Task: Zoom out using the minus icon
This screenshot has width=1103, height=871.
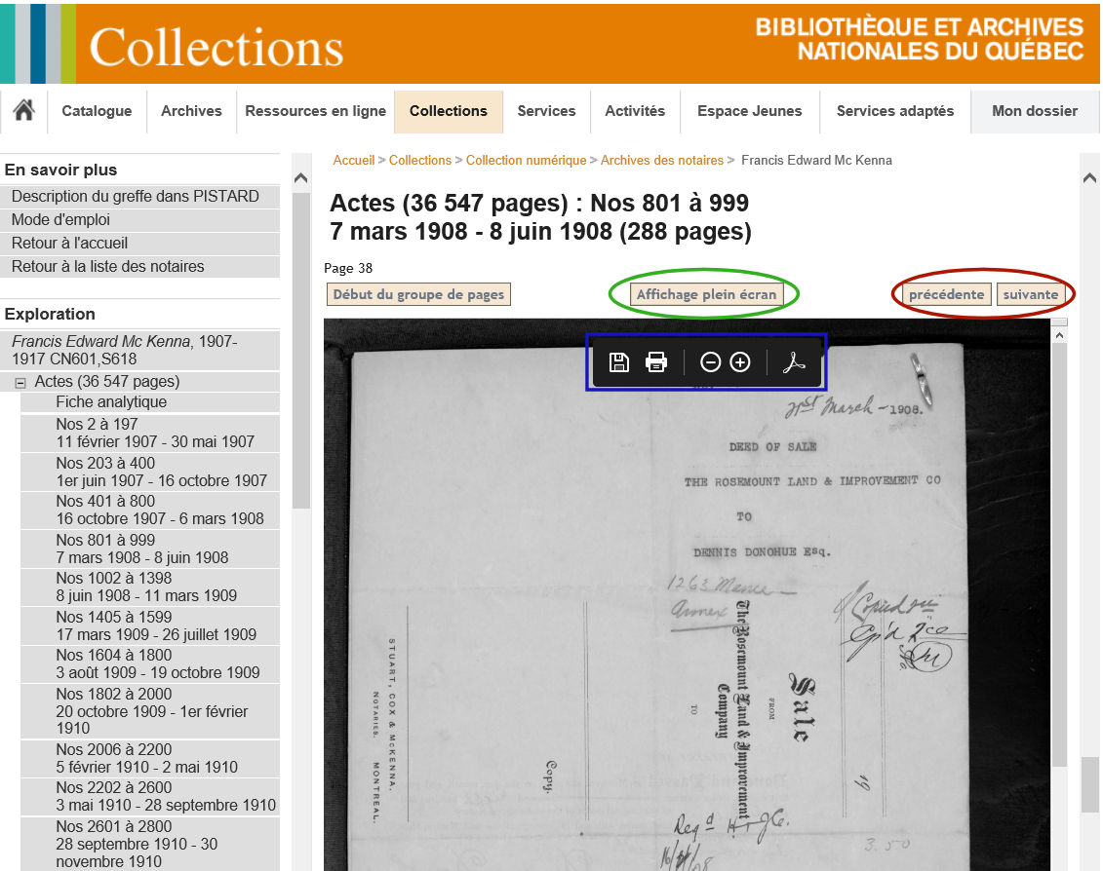Action: (711, 362)
